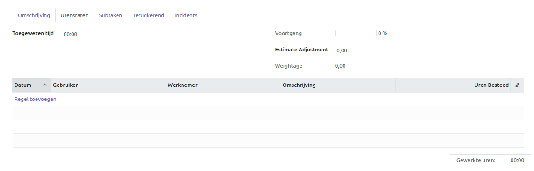The image size is (534, 171).
Task: Switch to the Omschrijving tab
Action: [34, 15]
